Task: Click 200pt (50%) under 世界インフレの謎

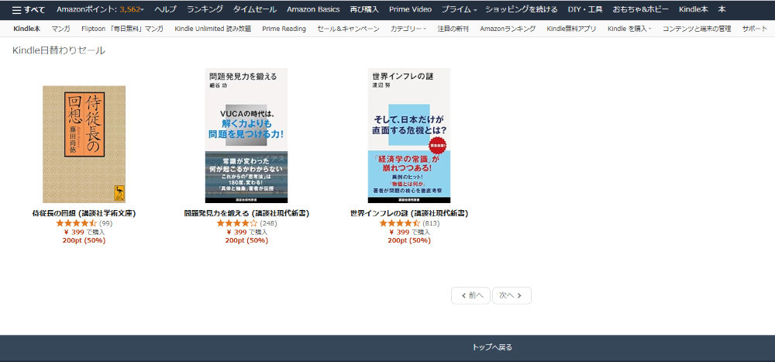Action: 409,240
